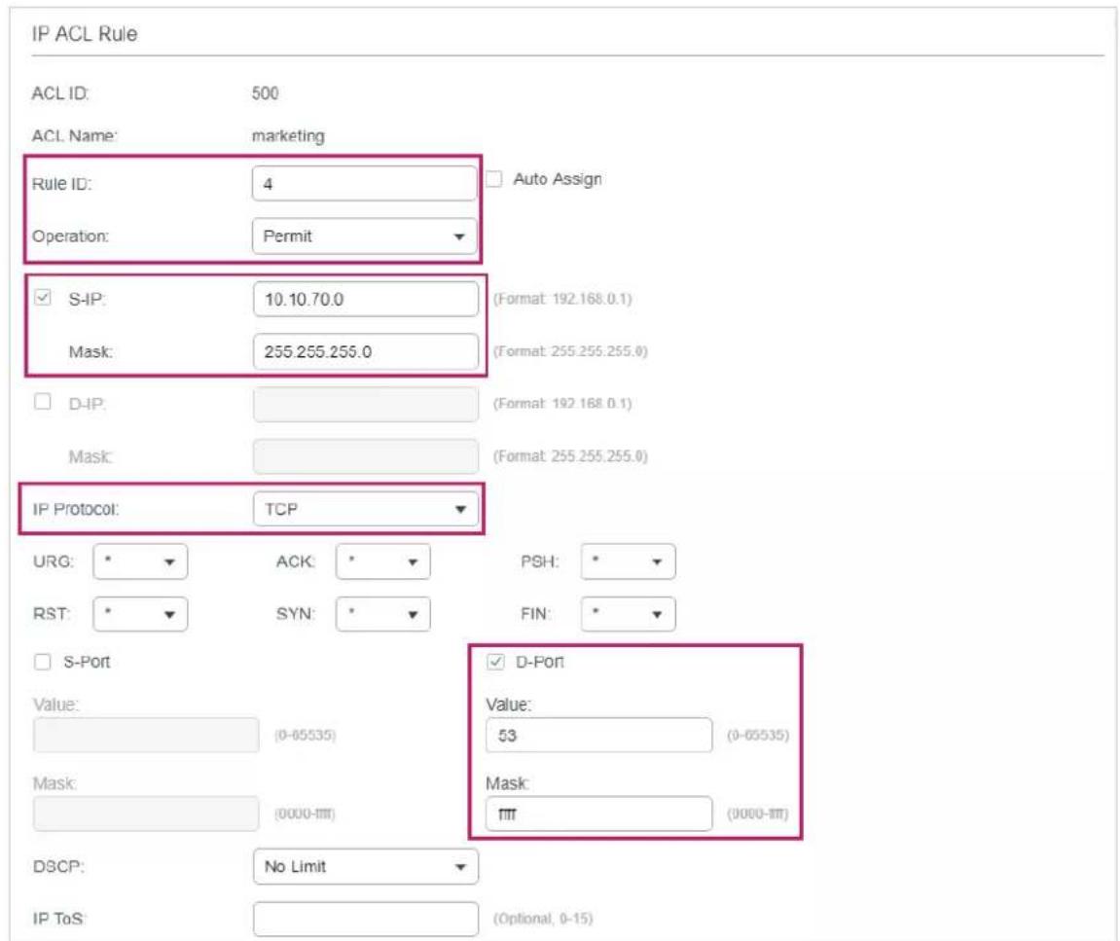Click the disabled D-IP Mask field
This screenshot has height=941, width=1120.
pyautogui.click(x=366, y=455)
